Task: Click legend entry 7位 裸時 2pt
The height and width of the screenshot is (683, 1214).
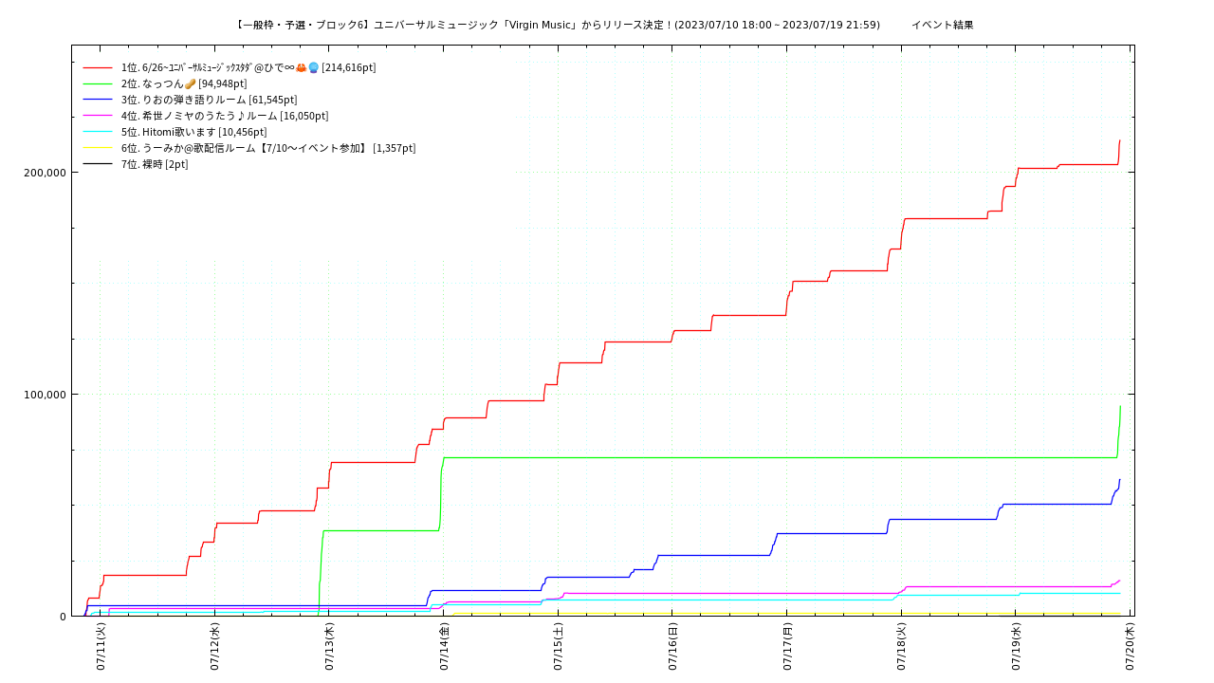Action: point(155,164)
